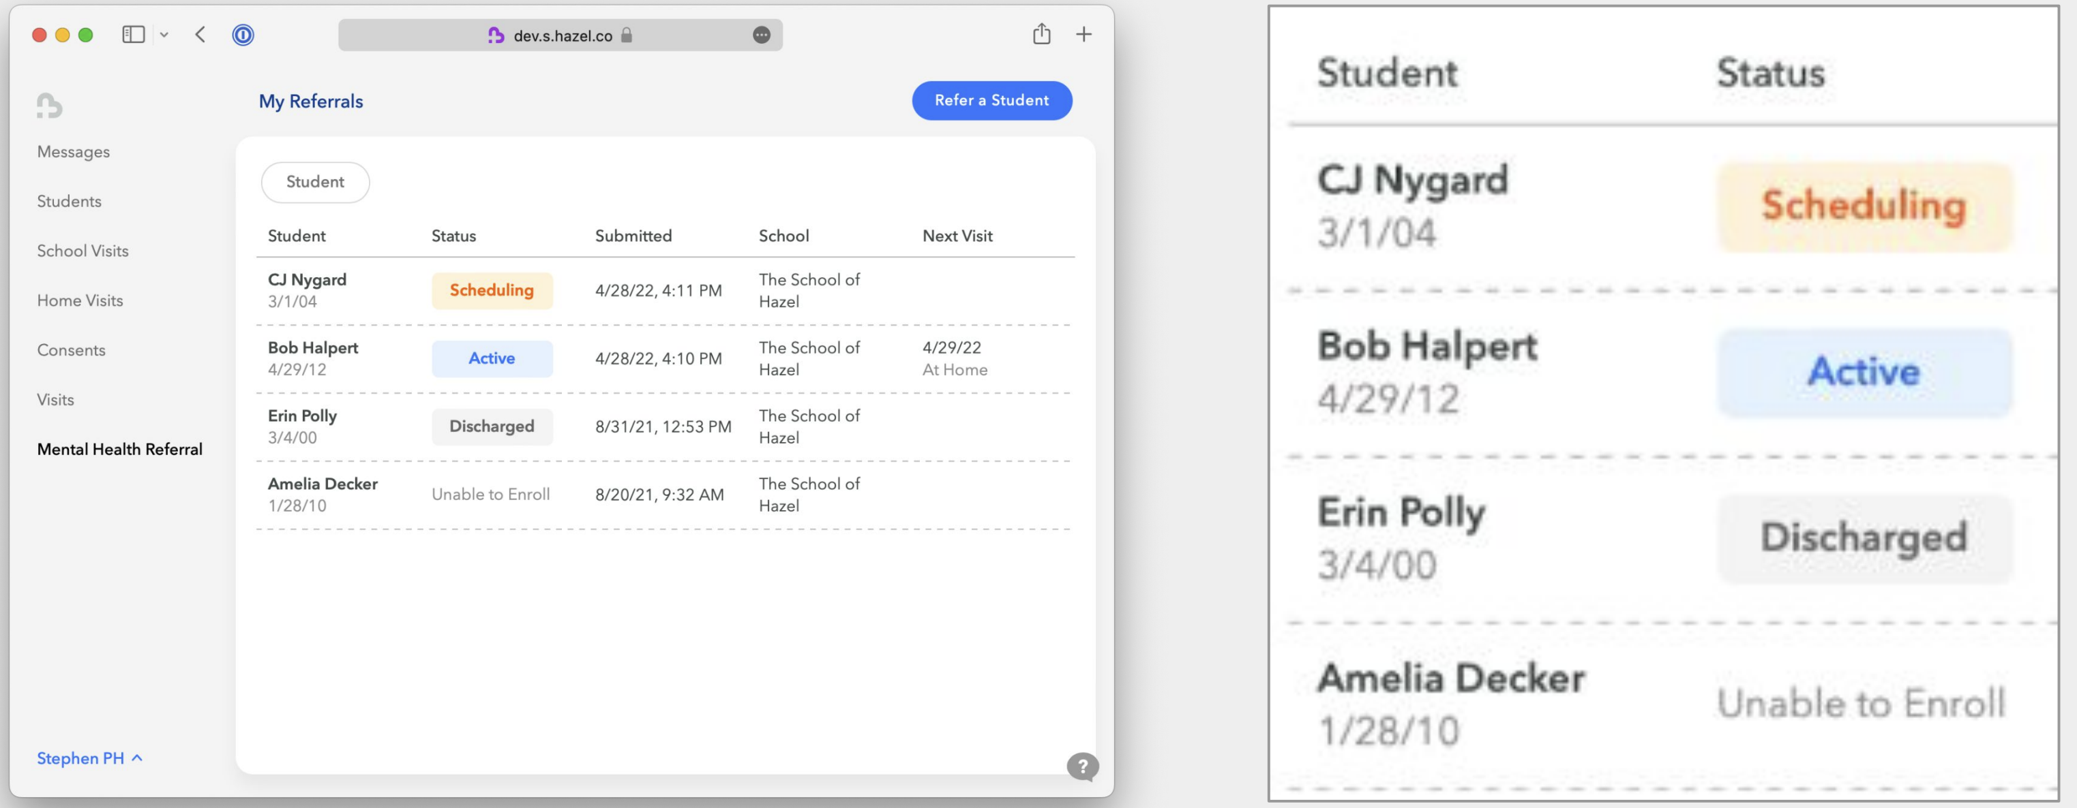Open the Student column sort options
The height and width of the screenshot is (808, 2077).
[x=297, y=235]
